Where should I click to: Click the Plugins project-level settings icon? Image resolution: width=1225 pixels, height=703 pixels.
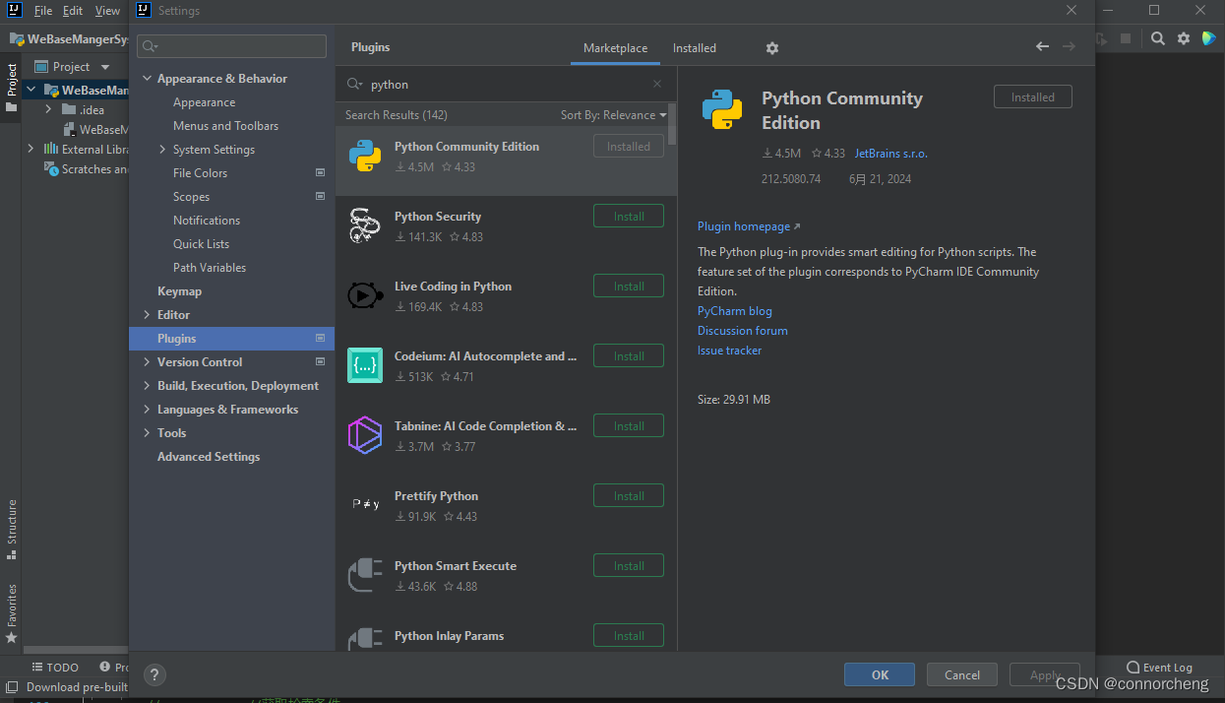coord(320,338)
